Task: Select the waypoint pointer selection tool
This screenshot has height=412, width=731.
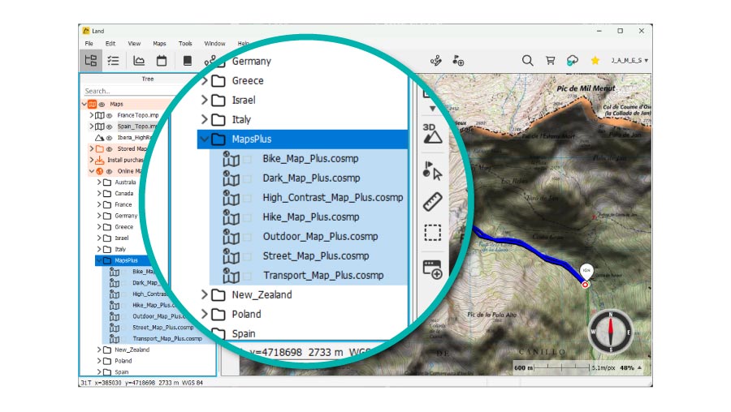Action: point(432,170)
